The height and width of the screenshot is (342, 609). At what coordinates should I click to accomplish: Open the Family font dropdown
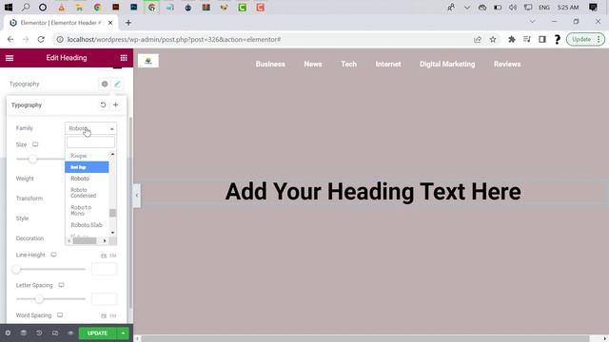(91, 128)
